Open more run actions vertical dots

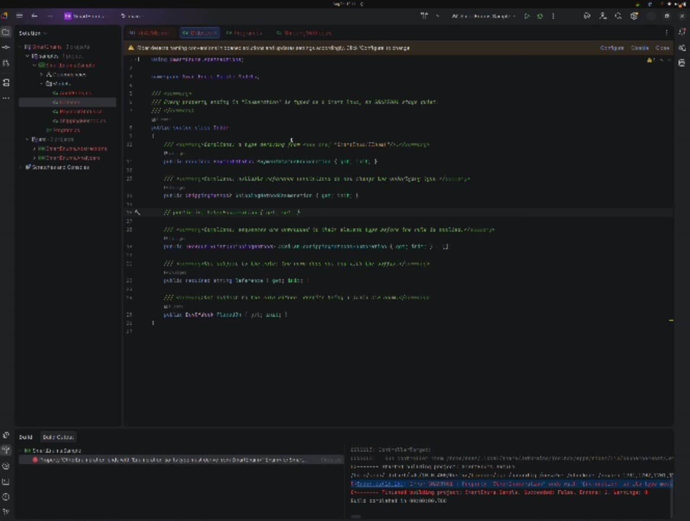coord(553,16)
